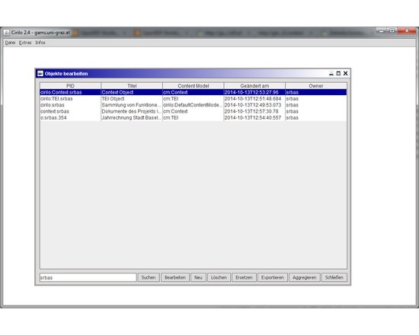
Task: Click date cell 2014-10-13T12:49:53.073
Action: tap(254, 105)
